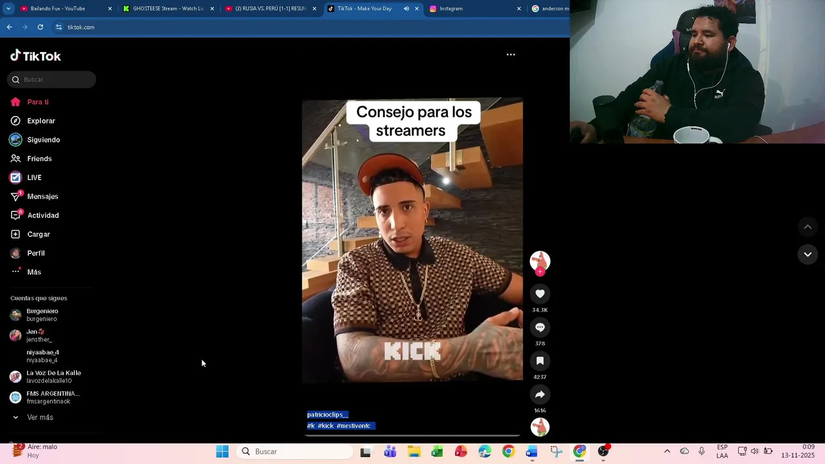Open Perfil page

(28, 253)
